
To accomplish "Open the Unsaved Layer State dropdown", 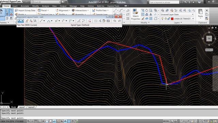I will click(193, 14).
